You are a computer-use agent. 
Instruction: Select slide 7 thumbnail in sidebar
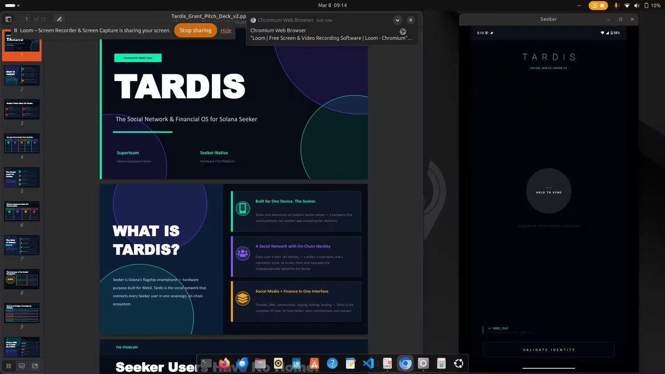click(22, 245)
